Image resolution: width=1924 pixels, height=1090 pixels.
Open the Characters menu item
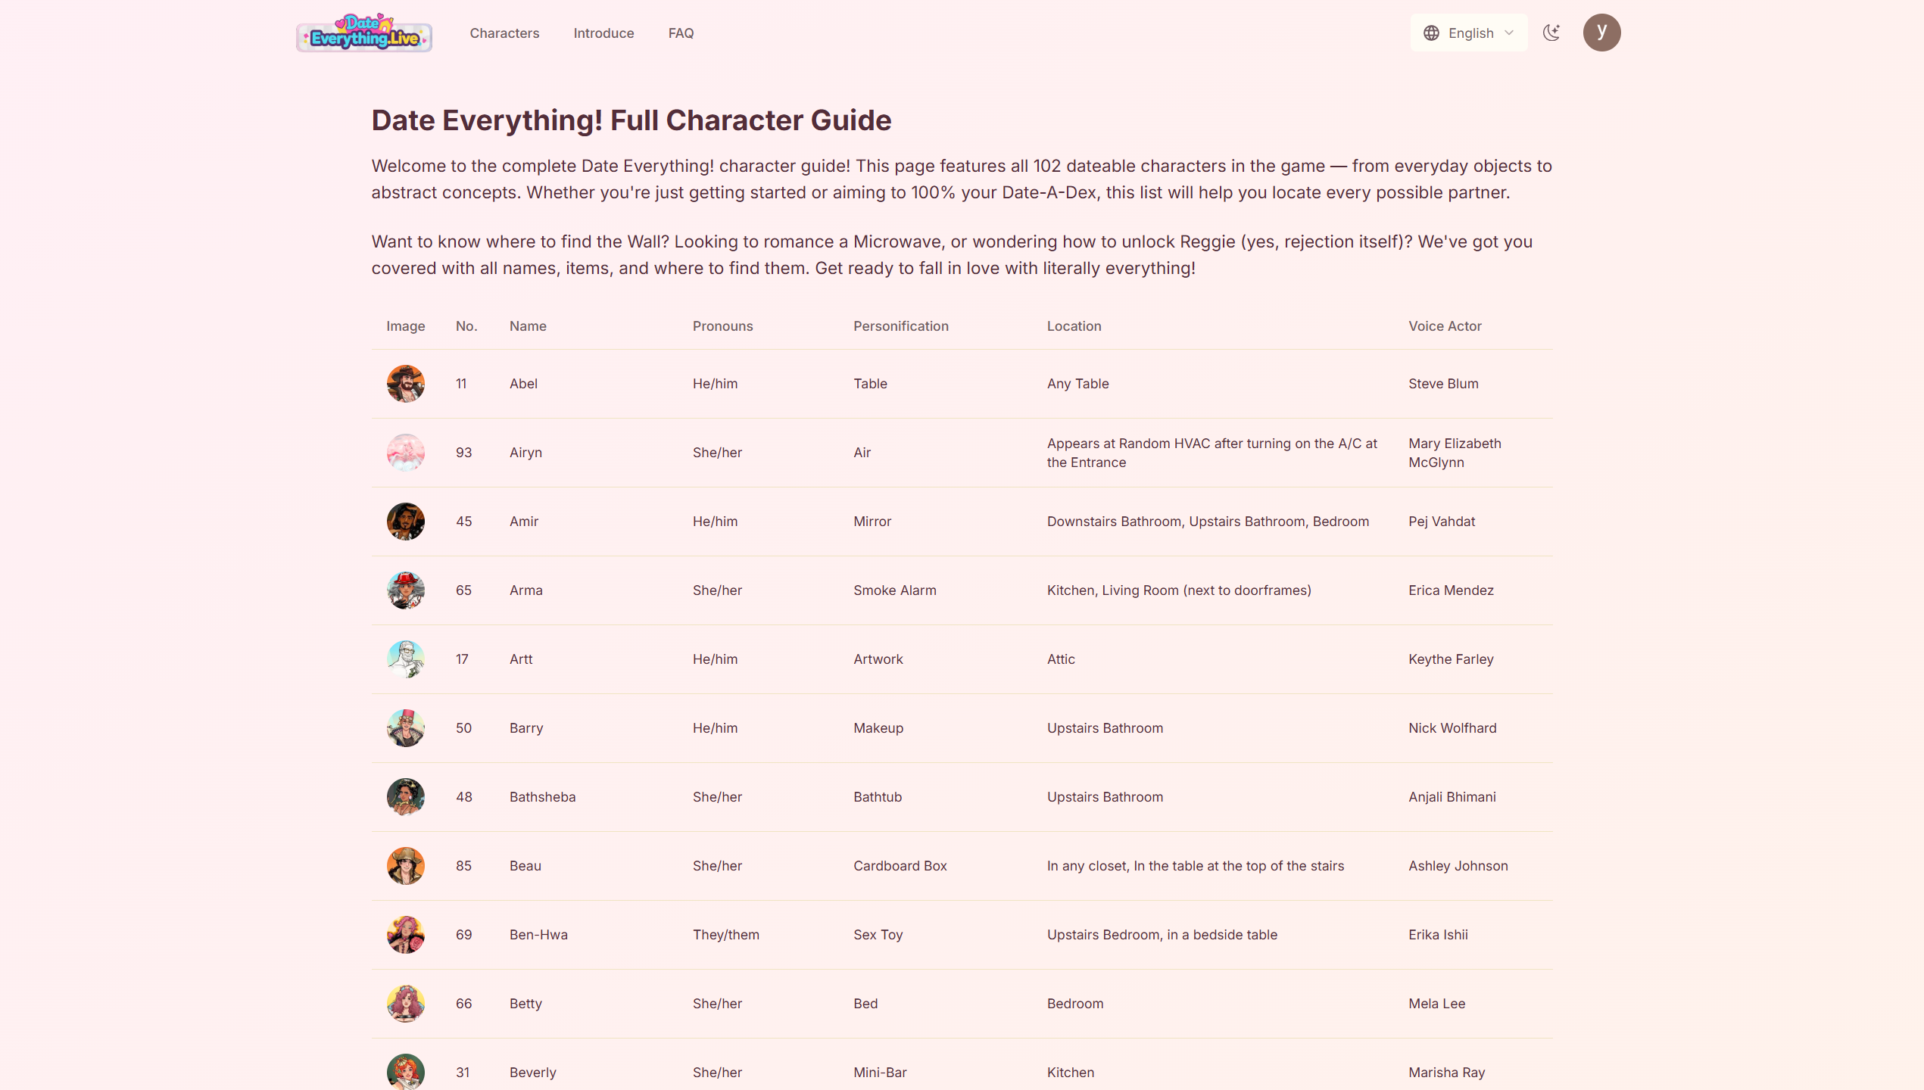pyautogui.click(x=504, y=33)
